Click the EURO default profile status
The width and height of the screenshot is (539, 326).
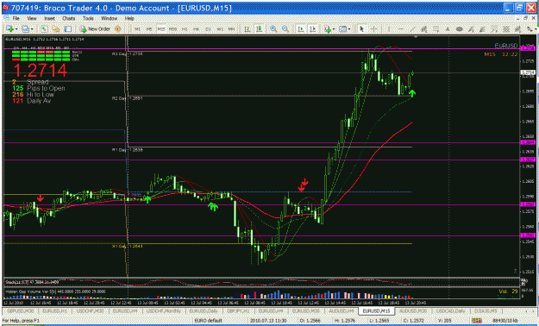coord(208,321)
